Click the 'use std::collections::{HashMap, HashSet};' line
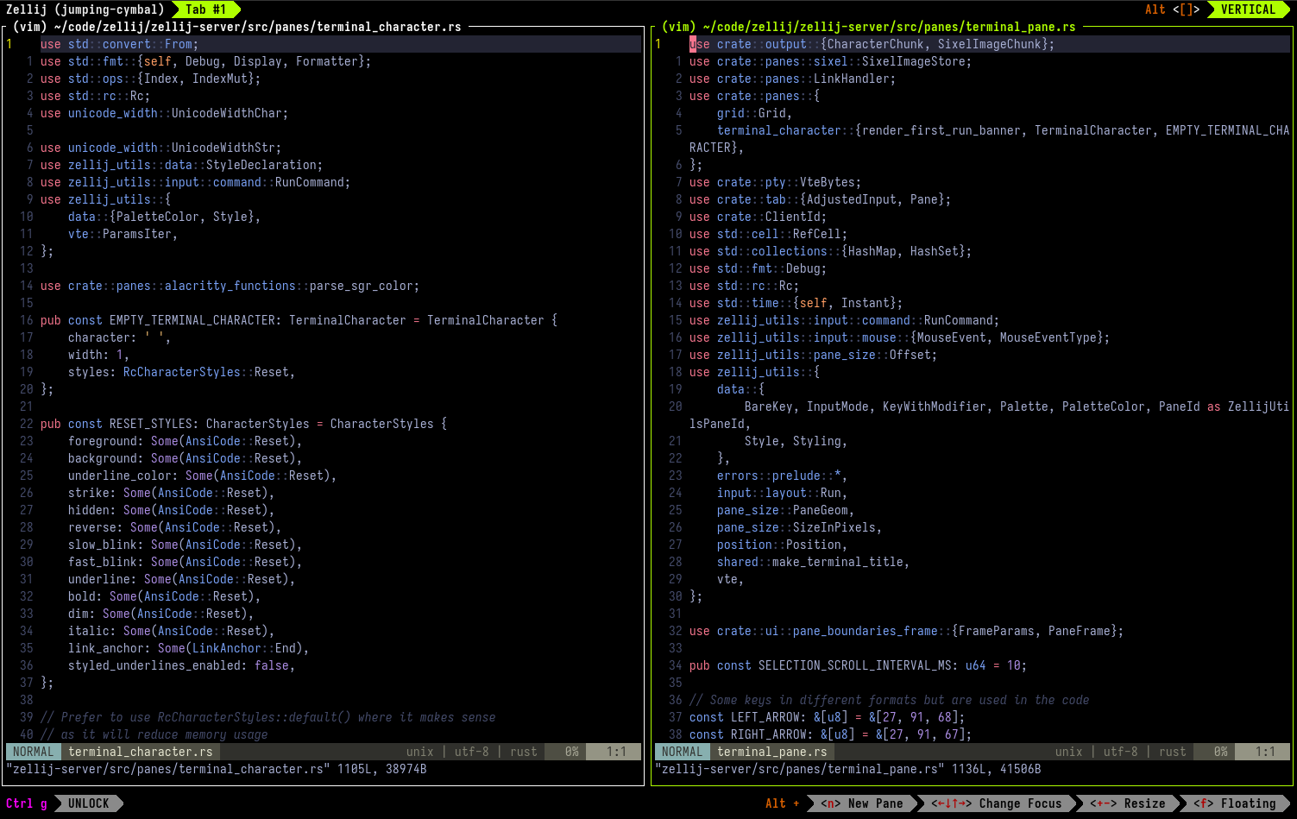Image resolution: width=1297 pixels, height=819 pixels. click(831, 251)
